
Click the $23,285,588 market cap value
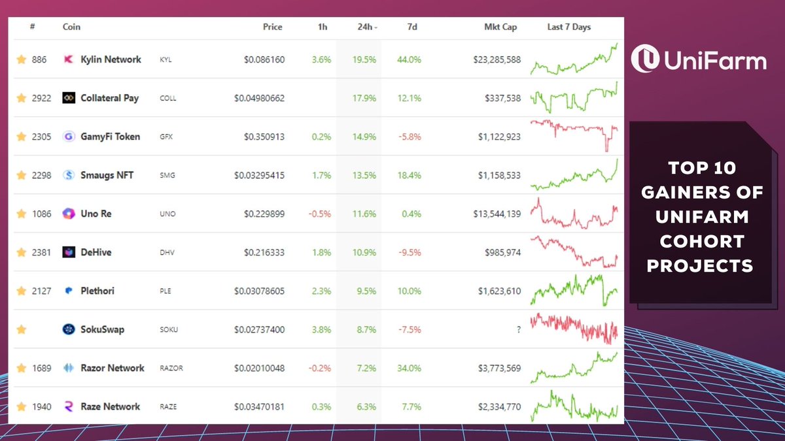[x=497, y=59]
